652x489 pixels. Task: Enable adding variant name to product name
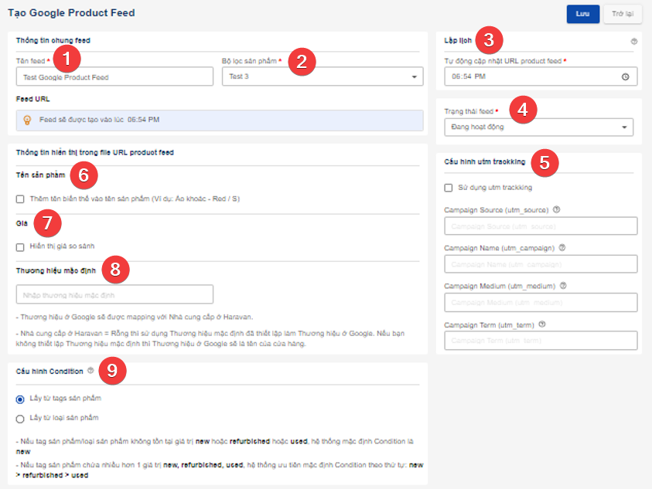pyautogui.click(x=20, y=199)
